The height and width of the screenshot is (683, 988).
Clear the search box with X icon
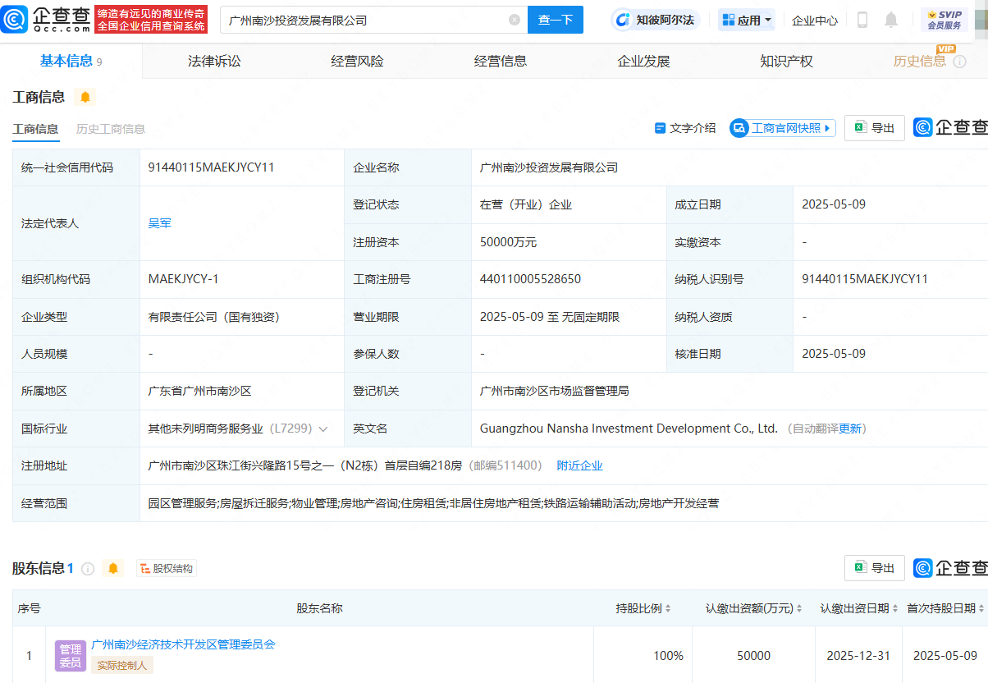click(x=515, y=20)
